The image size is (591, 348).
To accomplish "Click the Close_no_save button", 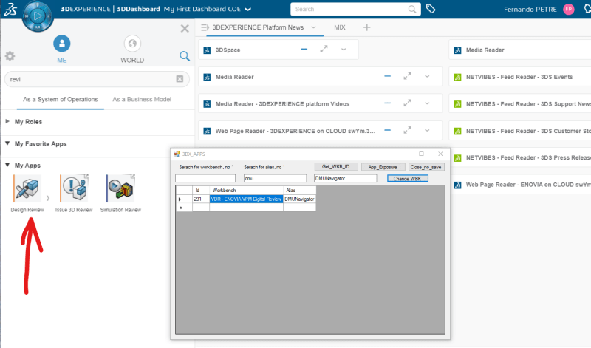I will (x=426, y=167).
